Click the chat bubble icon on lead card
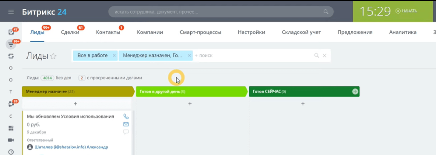This screenshot has width=436, height=155. point(126,132)
